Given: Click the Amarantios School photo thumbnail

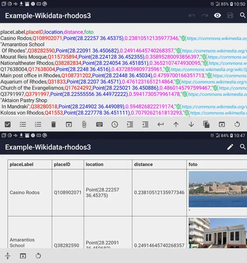Looking at the screenshot, I should coord(218,233).
